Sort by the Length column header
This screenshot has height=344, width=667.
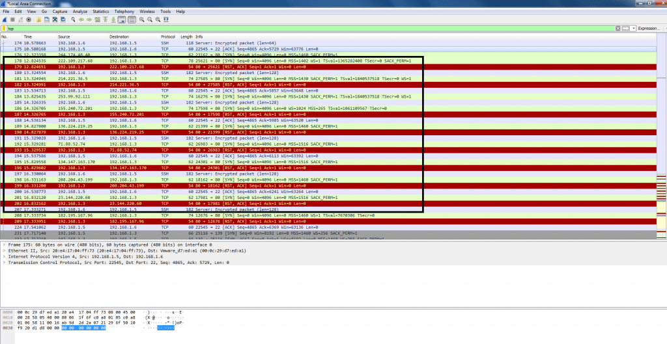click(x=187, y=37)
